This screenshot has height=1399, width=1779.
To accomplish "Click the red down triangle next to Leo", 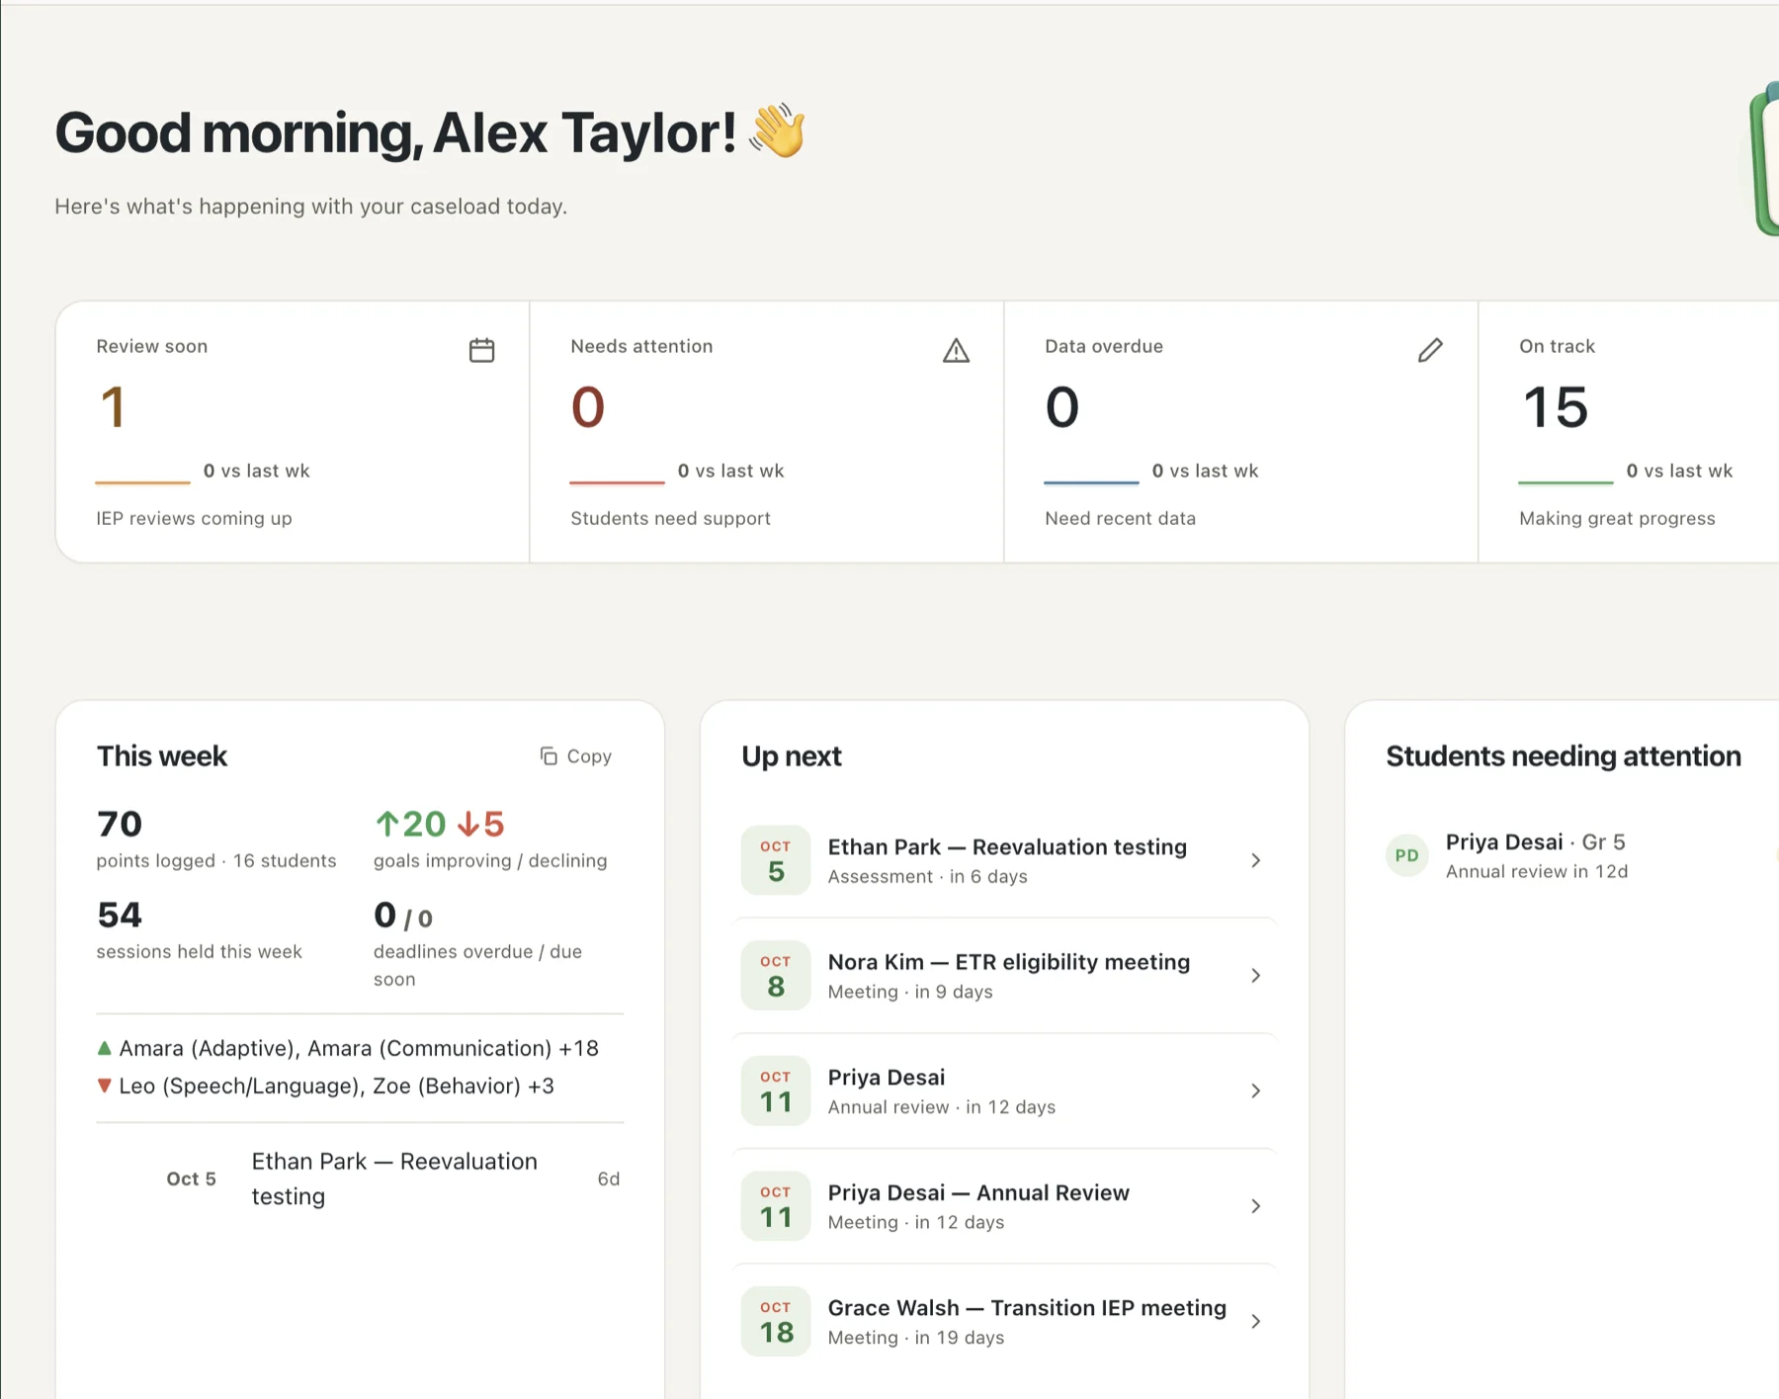I will coord(105,1086).
